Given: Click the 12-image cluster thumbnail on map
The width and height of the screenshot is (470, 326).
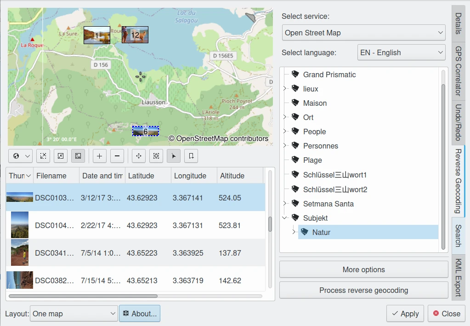Looking at the screenshot, I should [135, 34].
